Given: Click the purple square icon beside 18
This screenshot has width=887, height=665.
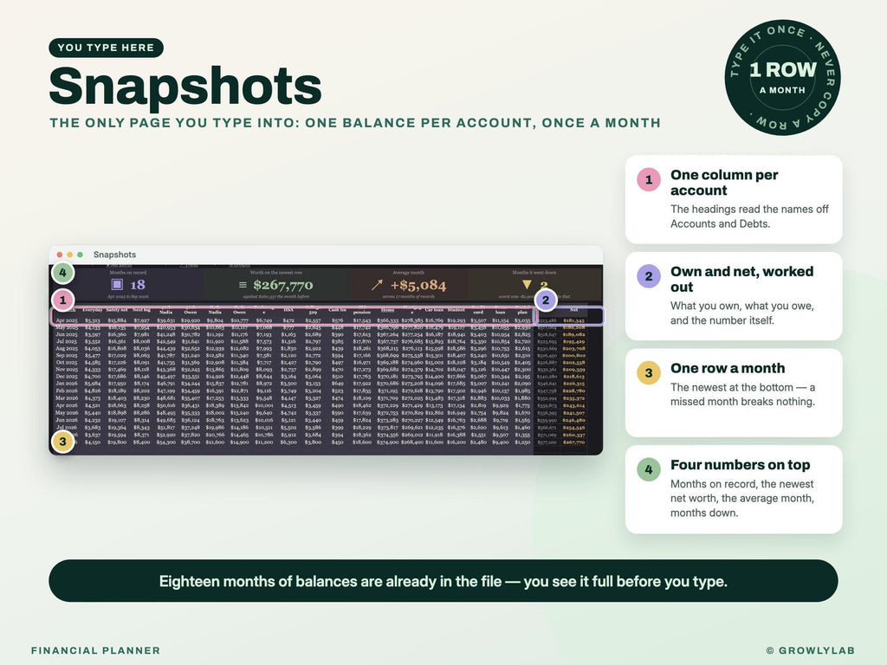Looking at the screenshot, I should 117,284.
